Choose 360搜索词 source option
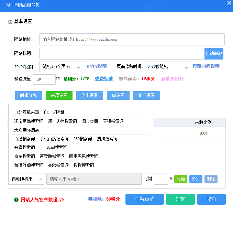The height and width of the screenshot is (225, 233). 83,139
